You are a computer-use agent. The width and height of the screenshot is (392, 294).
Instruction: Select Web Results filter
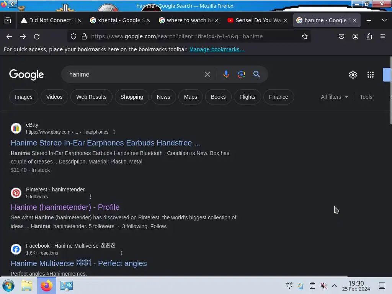[91, 97]
